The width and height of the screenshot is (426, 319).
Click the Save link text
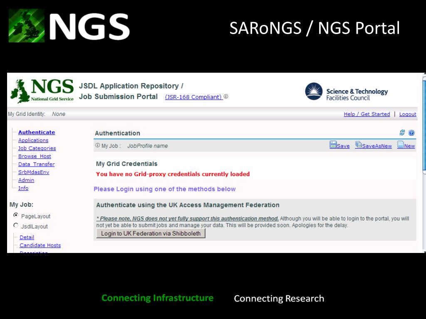(x=343, y=146)
